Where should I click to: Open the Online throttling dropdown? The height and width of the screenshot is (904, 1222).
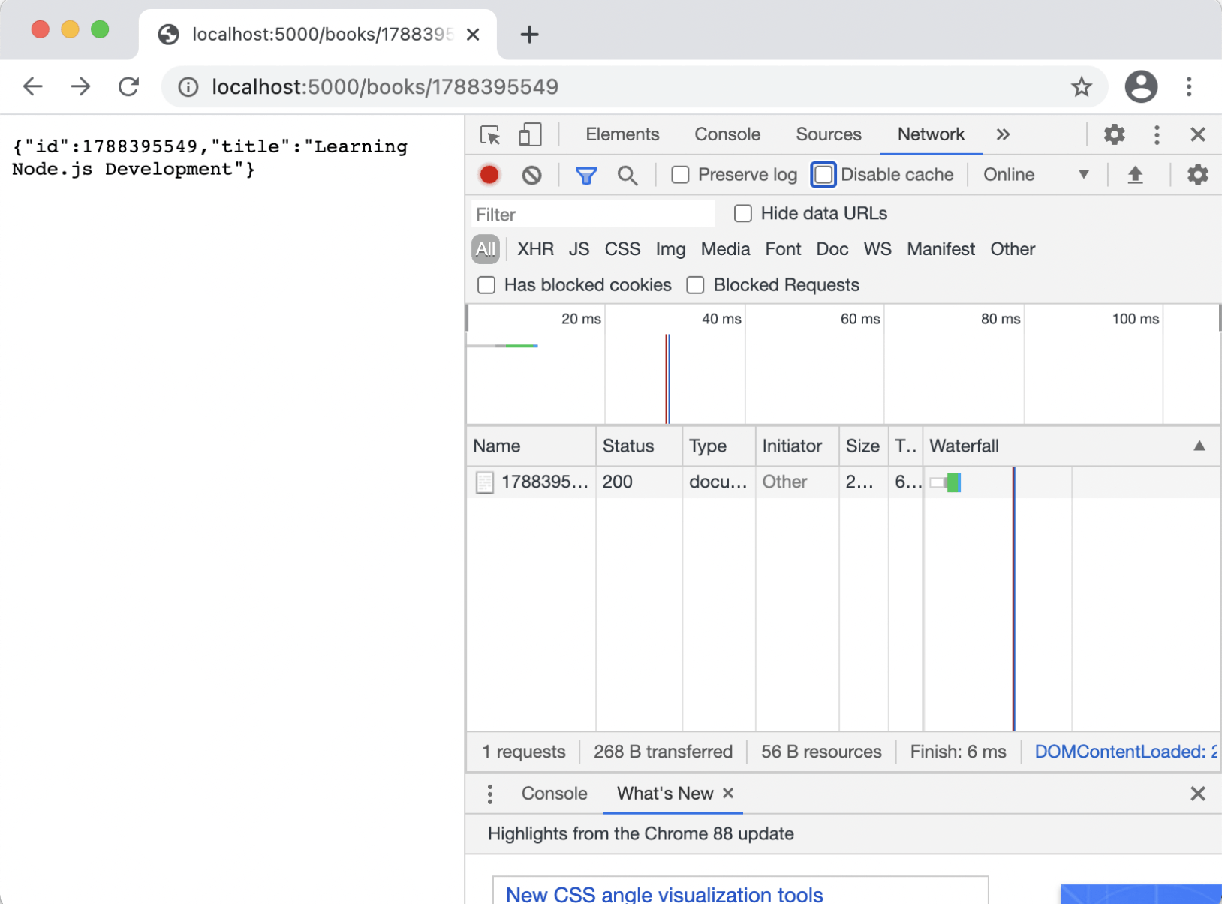pyautogui.click(x=1035, y=175)
